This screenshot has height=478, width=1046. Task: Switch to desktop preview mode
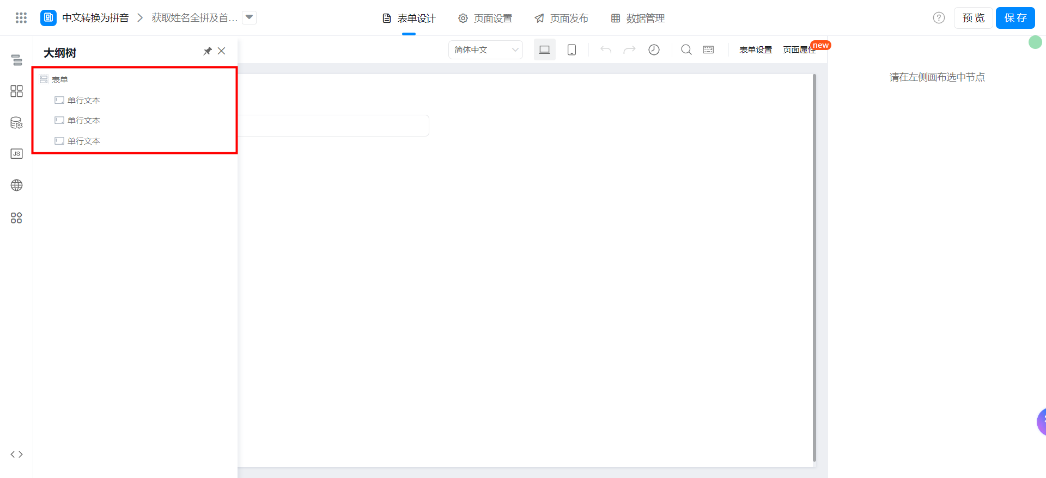[545, 49]
